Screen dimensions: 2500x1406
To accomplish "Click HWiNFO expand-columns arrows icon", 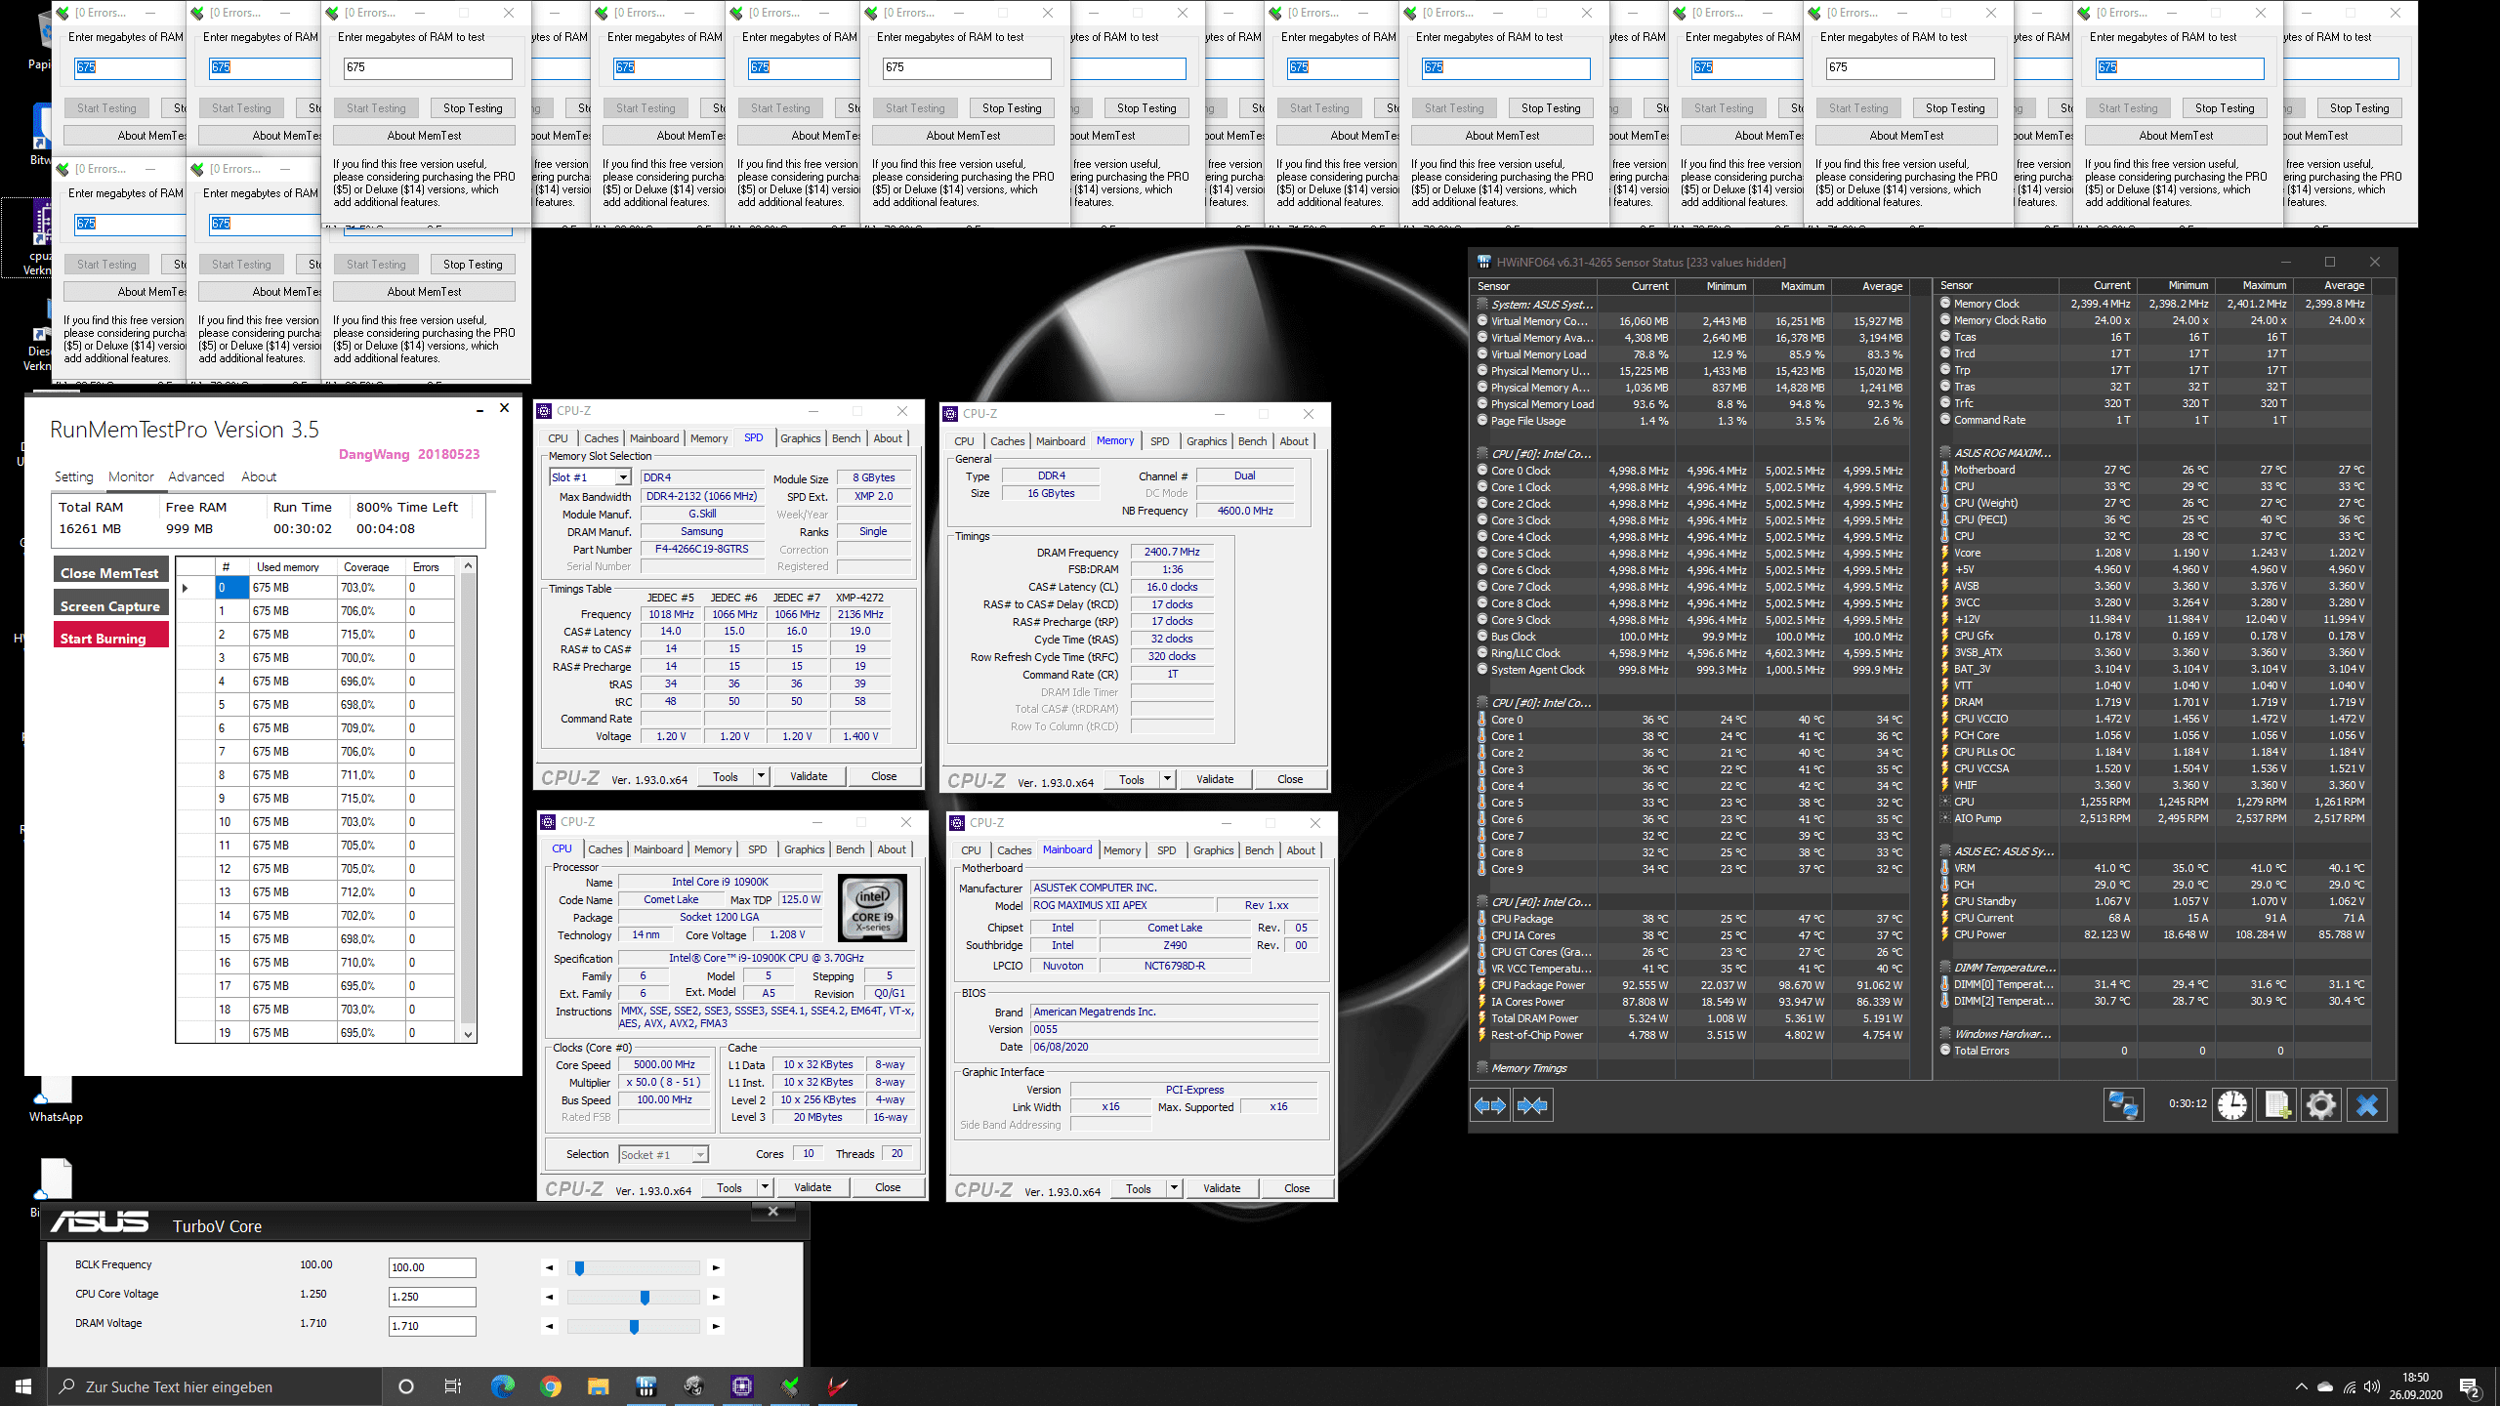I will (1490, 1105).
